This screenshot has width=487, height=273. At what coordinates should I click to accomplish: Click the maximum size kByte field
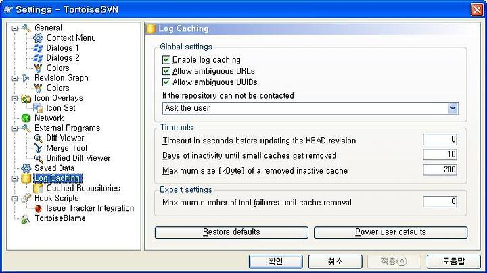(440, 170)
